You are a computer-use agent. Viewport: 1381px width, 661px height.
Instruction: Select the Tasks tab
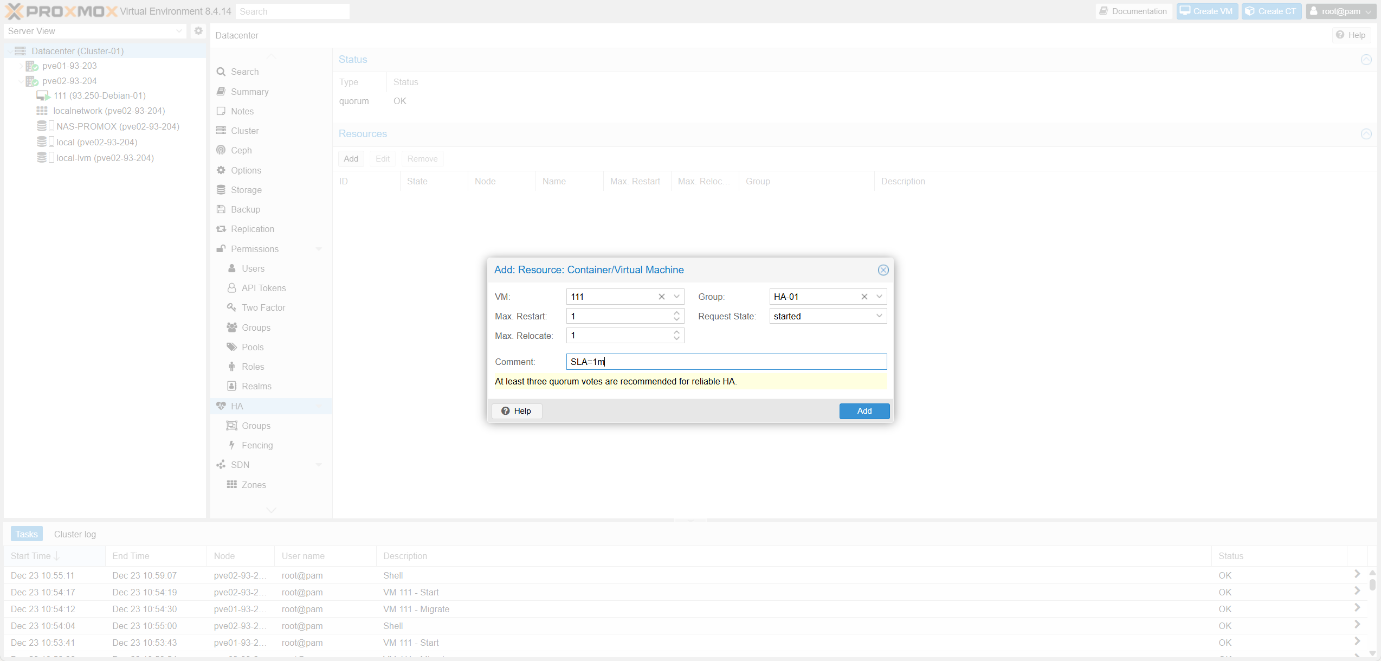27,534
